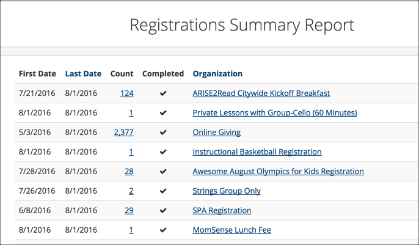Open Awesome August Olympics for Kids Registration
Image resolution: width=419 pixels, height=245 pixels.
click(278, 171)
